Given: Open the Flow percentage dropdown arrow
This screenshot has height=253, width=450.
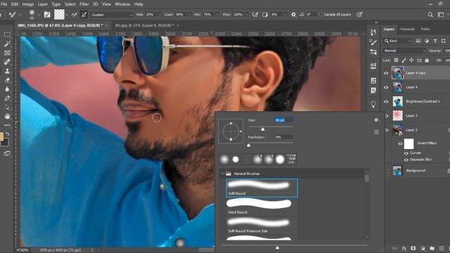Looking at the screenshot, I should pyautogui.click(x=247, y=15).
